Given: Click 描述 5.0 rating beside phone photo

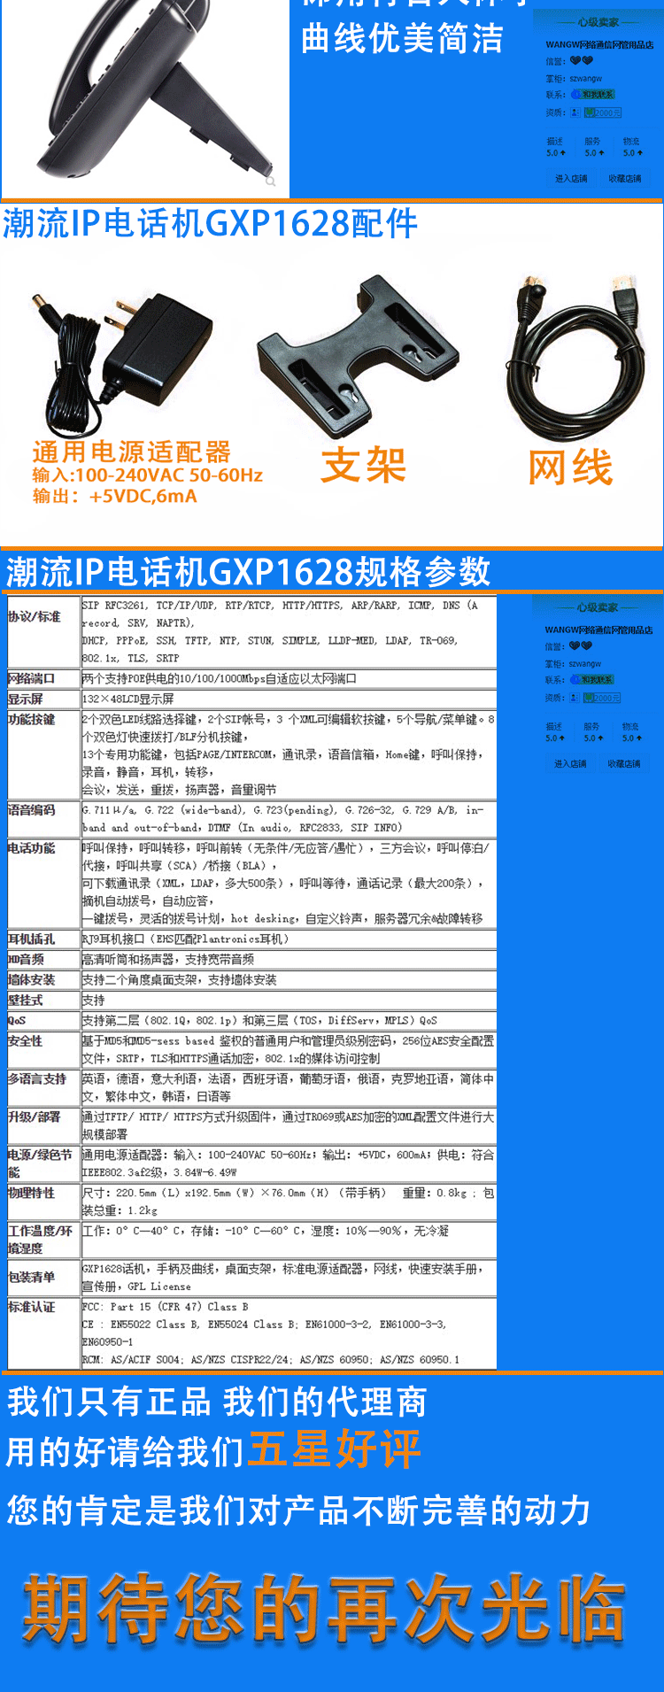Looking at the screenshot, I should point(555,147).
